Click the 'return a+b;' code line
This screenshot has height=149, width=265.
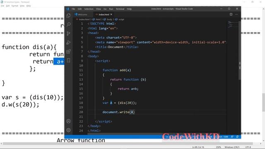click(x=128, y=89)
